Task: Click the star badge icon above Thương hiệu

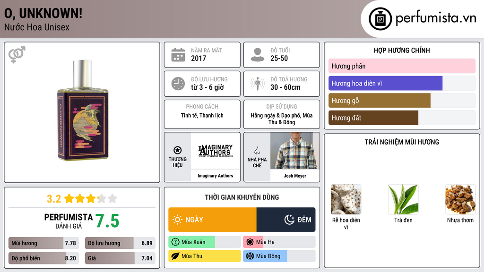Action: click(178, 150)
